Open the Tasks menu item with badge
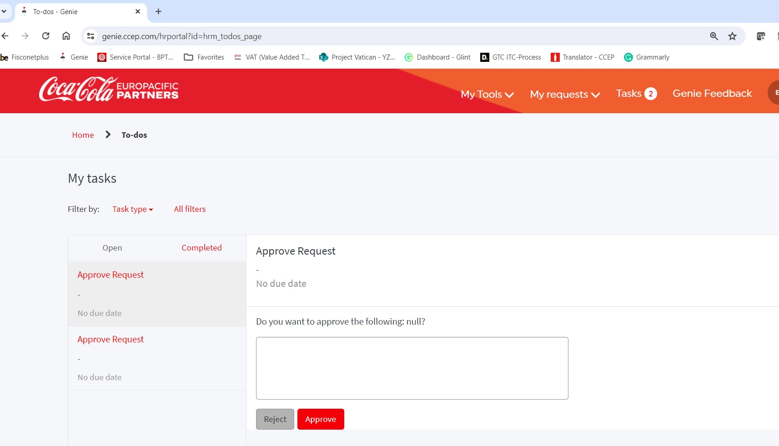Screen dimensions: 779x446 tap(636, 93)
